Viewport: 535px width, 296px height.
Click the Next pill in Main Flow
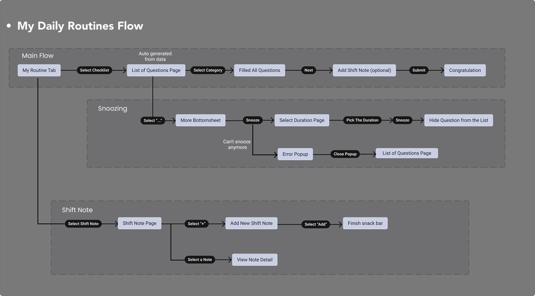click(x=309, y=70)
